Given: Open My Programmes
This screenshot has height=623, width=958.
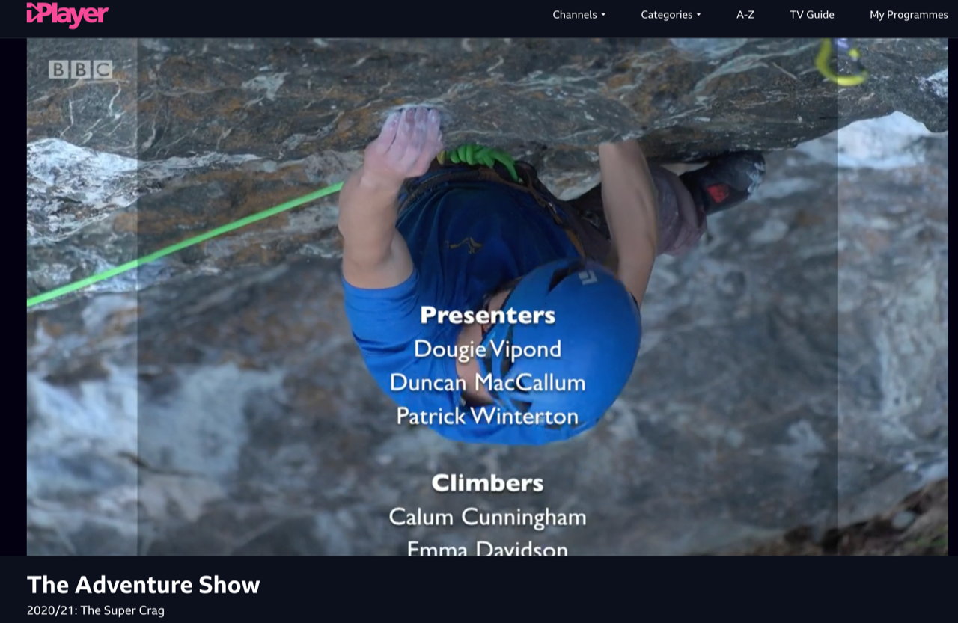Looking at the screenshot, I should tap(909, 14).
